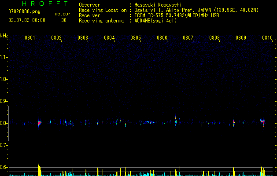Click the tallest yellow power peak after 0801
The width and height of the screenshot is (277, 176).
point(39,169)
